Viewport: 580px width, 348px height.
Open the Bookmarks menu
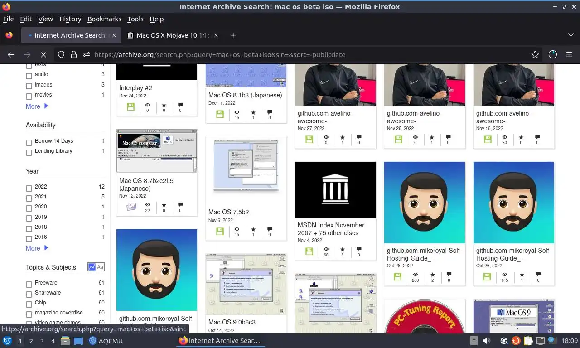coord(104,19)
